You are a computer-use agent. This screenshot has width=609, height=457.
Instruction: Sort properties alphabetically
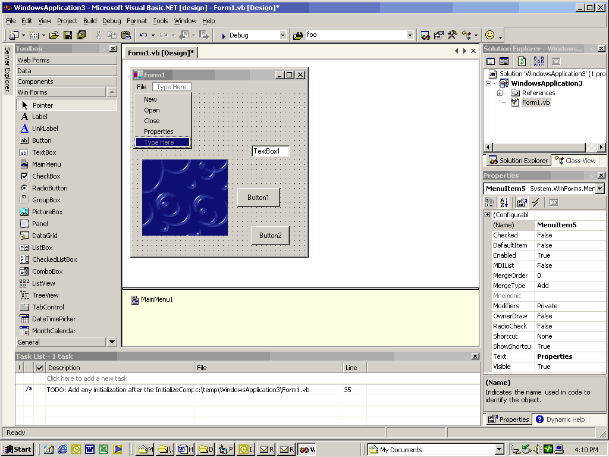coord(503,202)
